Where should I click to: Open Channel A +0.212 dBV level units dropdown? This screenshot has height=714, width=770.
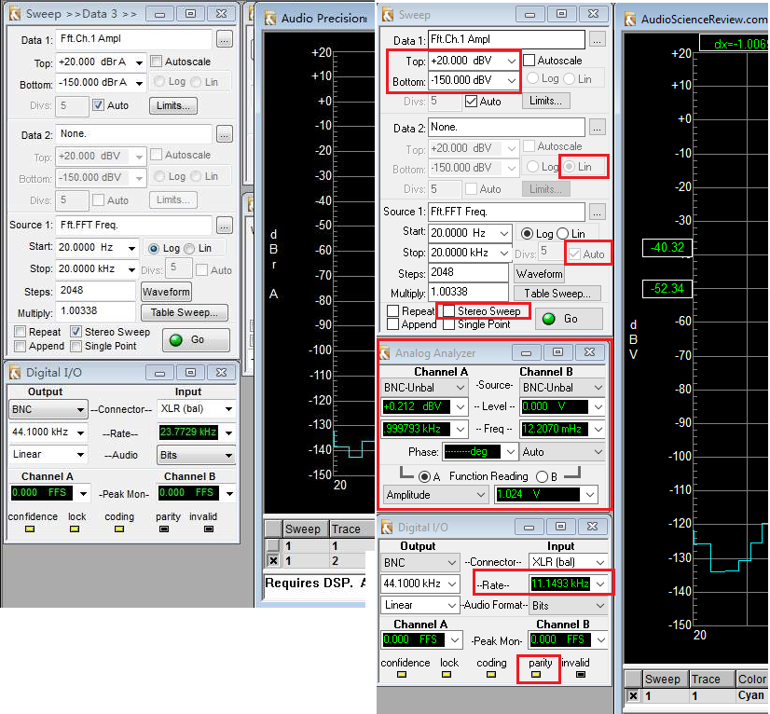[461, 407]
